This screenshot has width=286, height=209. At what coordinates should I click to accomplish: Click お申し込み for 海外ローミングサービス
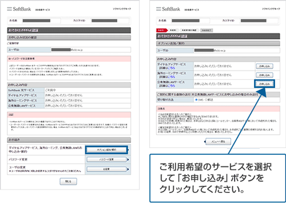[264, 75]
